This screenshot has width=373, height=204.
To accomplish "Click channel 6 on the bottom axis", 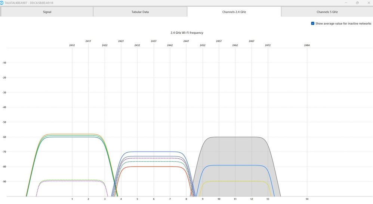I will [x=154, y=199].
